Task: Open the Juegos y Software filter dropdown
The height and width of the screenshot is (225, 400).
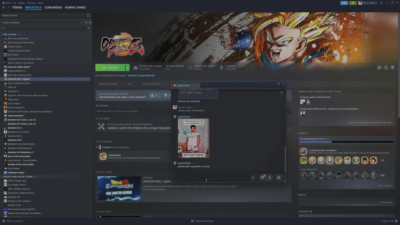Action: [x=42, y=22]
